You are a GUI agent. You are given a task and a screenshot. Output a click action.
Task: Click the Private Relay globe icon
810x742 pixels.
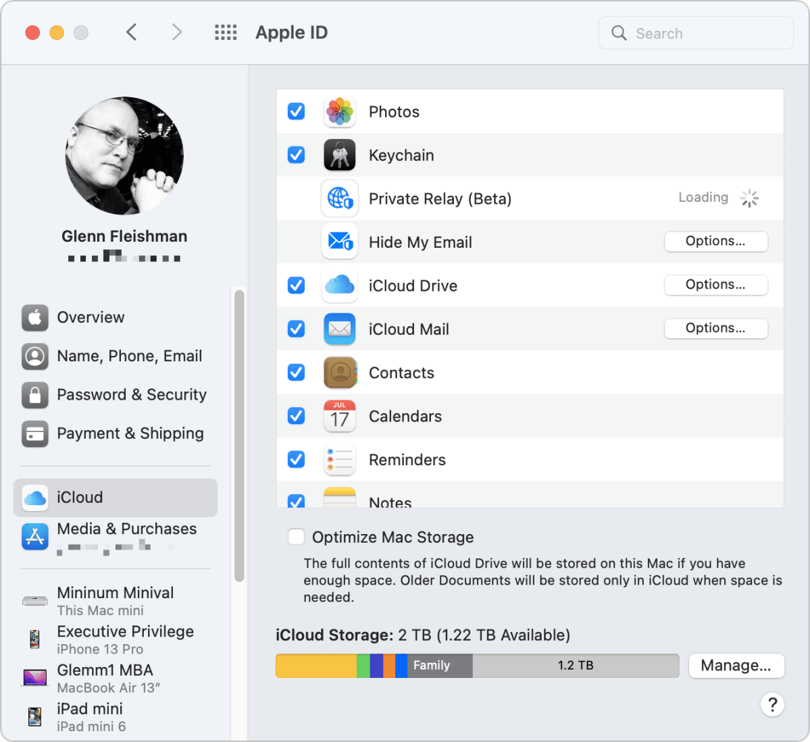(339, 198)
